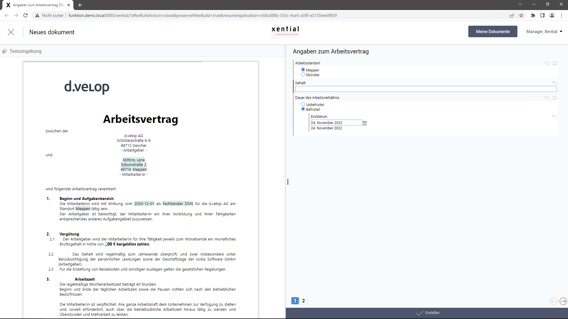Reload the browser page
Screen dimensions: 568x319
click(x=25, y=15)
